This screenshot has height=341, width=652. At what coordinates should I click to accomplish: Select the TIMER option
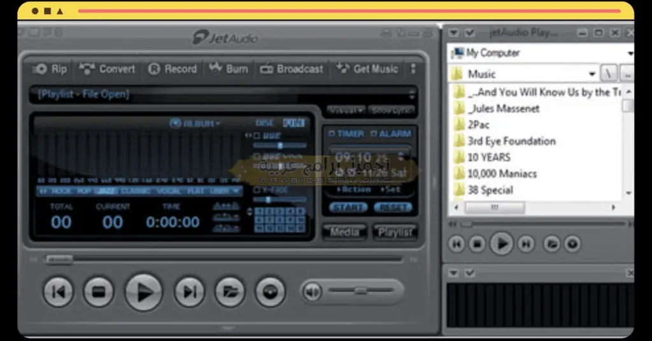click(x=346, y=134)
